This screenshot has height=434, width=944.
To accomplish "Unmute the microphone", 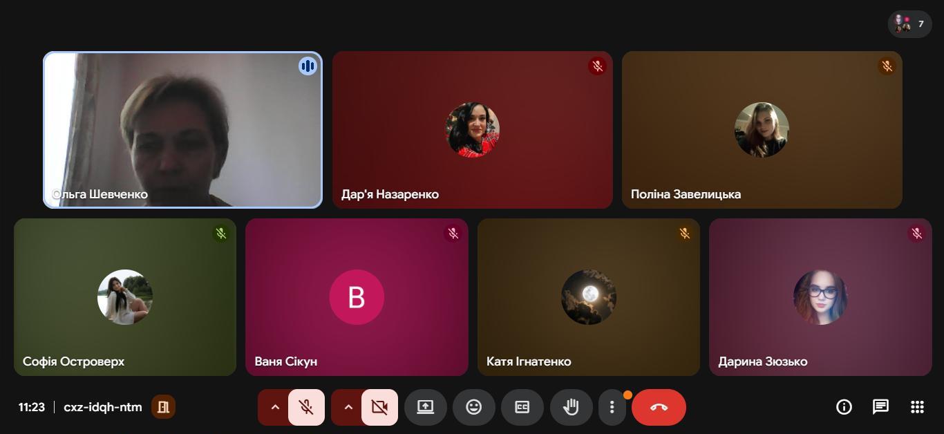I will pos(306,407).
